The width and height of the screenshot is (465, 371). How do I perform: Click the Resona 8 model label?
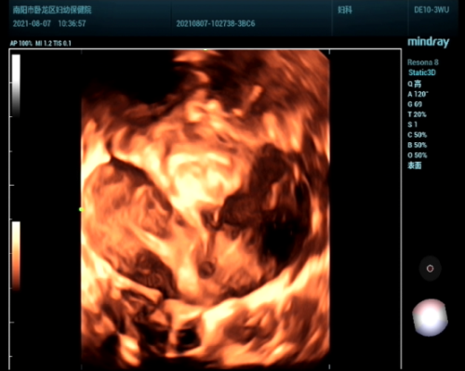[423, 62]
